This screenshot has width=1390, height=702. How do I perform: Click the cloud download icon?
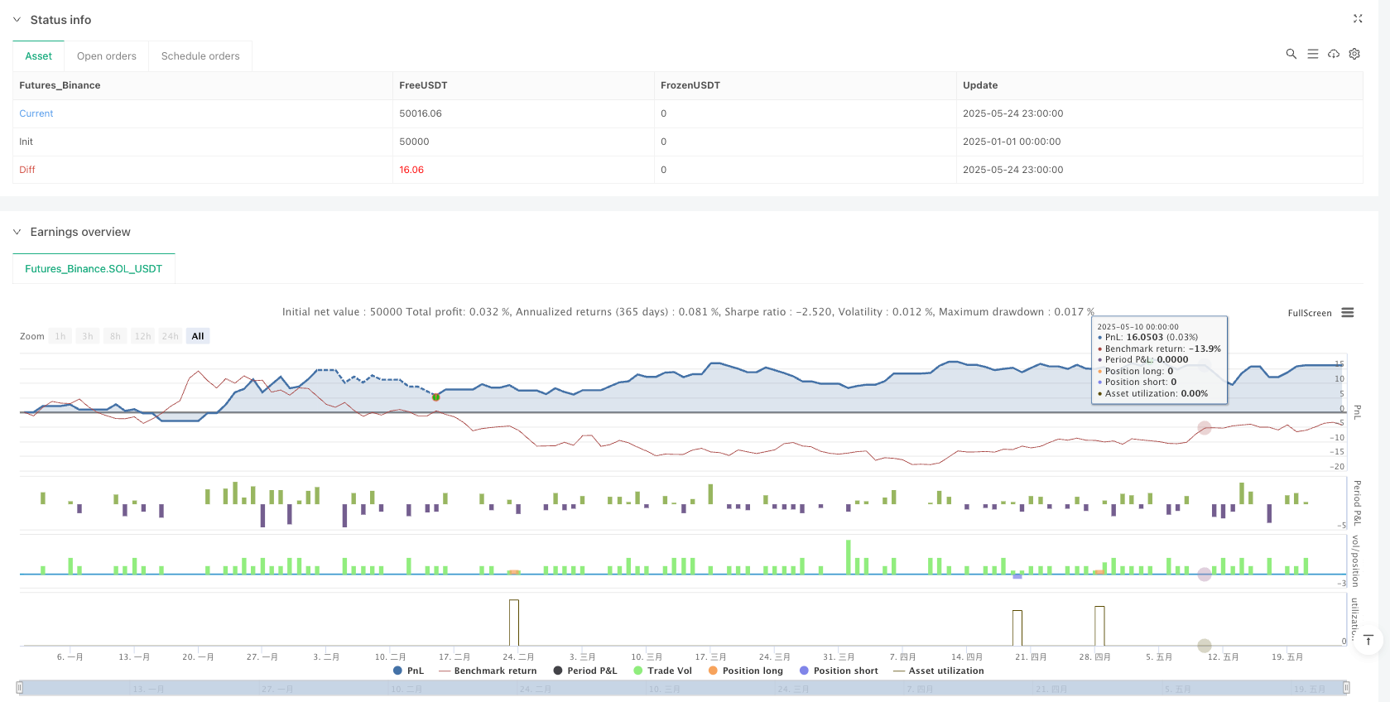point(1334,54)
